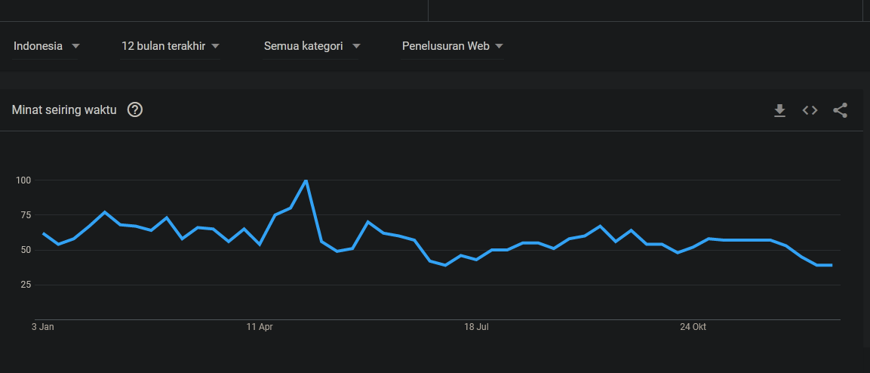Click the 50 y-axis value
This screenshot has height=373, width=870.
tap(26, 250)
